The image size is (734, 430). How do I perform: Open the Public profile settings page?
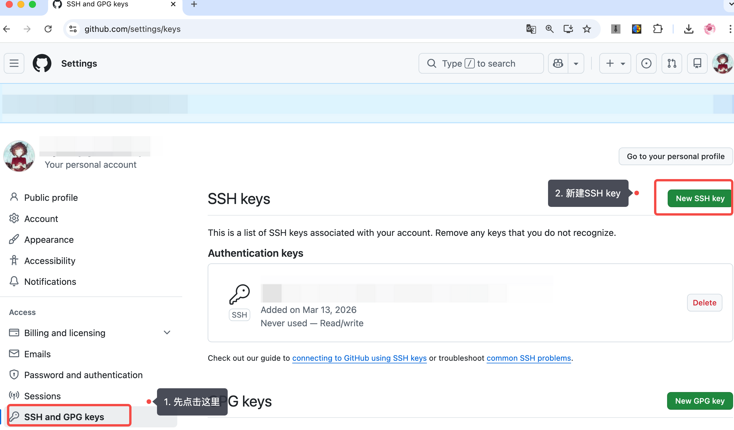[x=51, y=198]
